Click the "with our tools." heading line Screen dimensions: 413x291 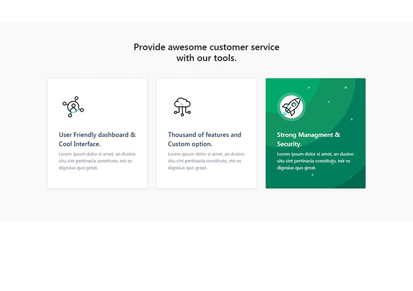(206, 58)
